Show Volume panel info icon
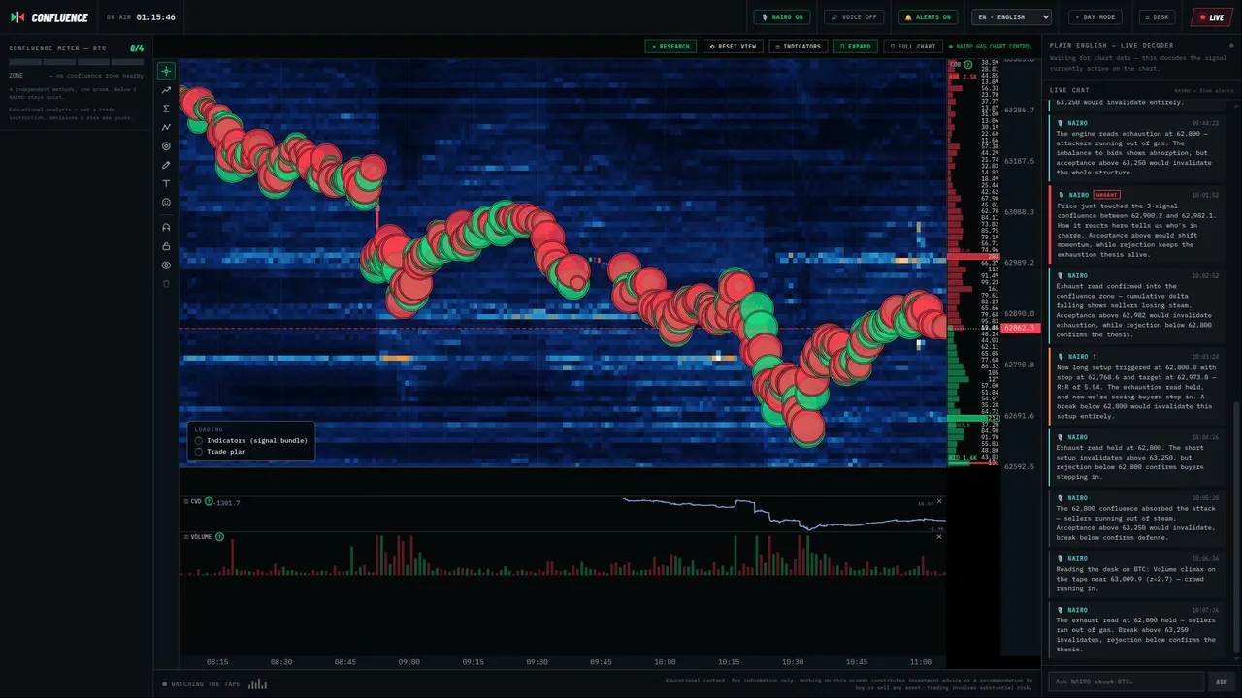 click(219, 536)
